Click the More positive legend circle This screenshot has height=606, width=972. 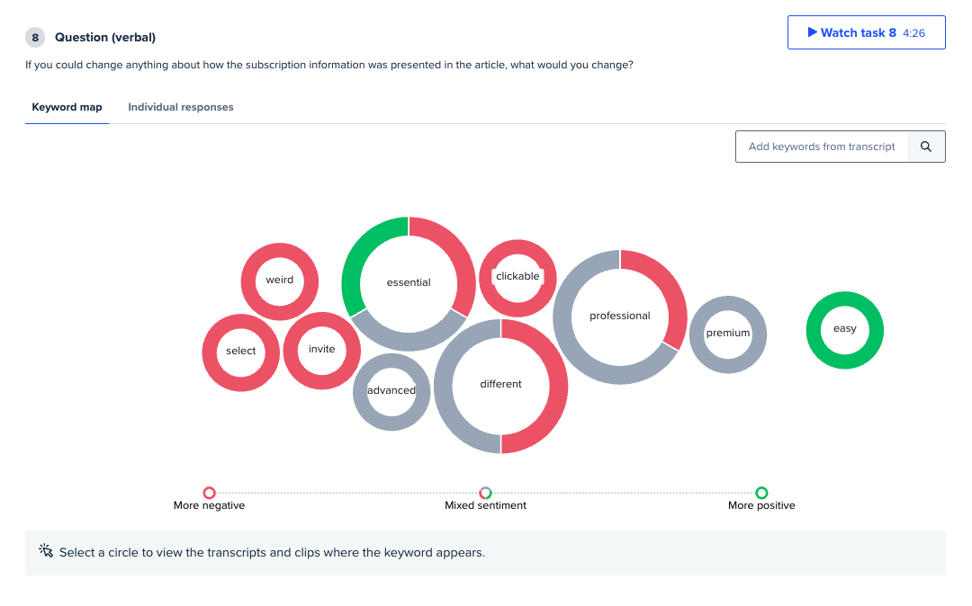761,493
